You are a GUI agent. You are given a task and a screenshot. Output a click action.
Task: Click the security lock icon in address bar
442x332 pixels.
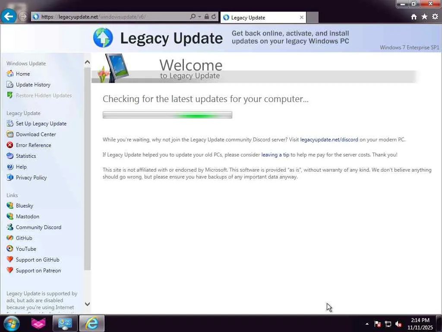pyautogui.click(x=207, y=17)
